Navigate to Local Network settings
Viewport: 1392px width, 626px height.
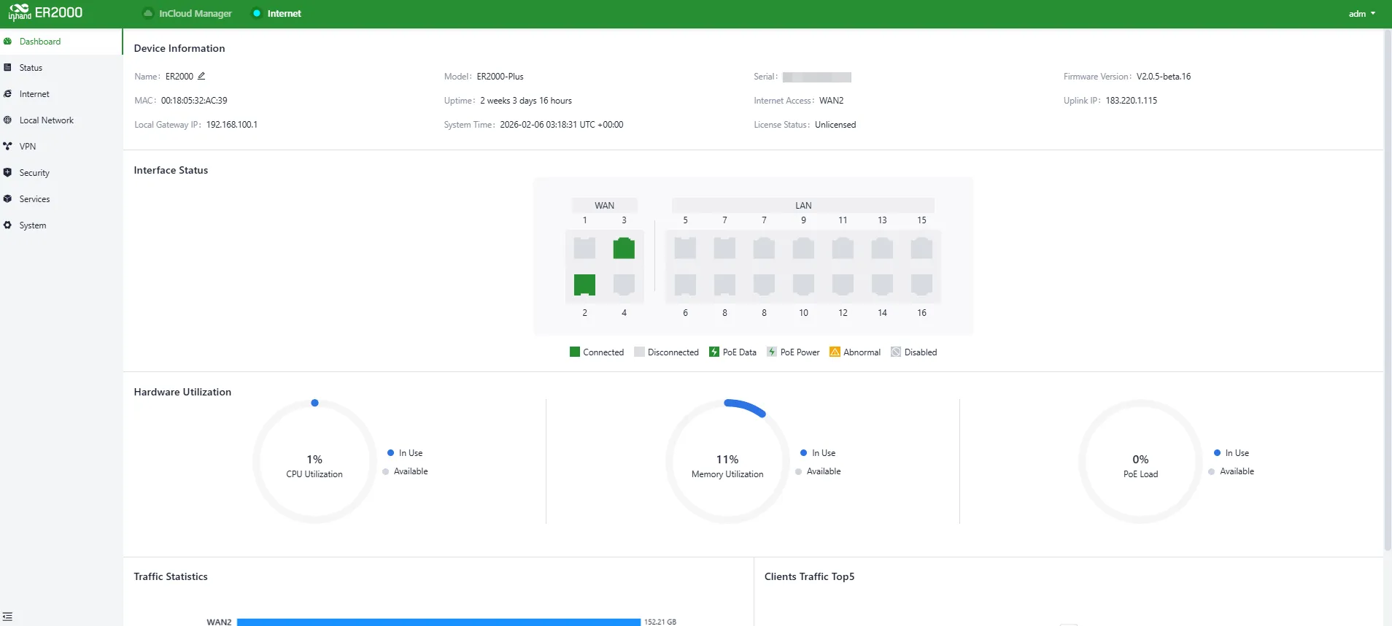coord(61,120)
